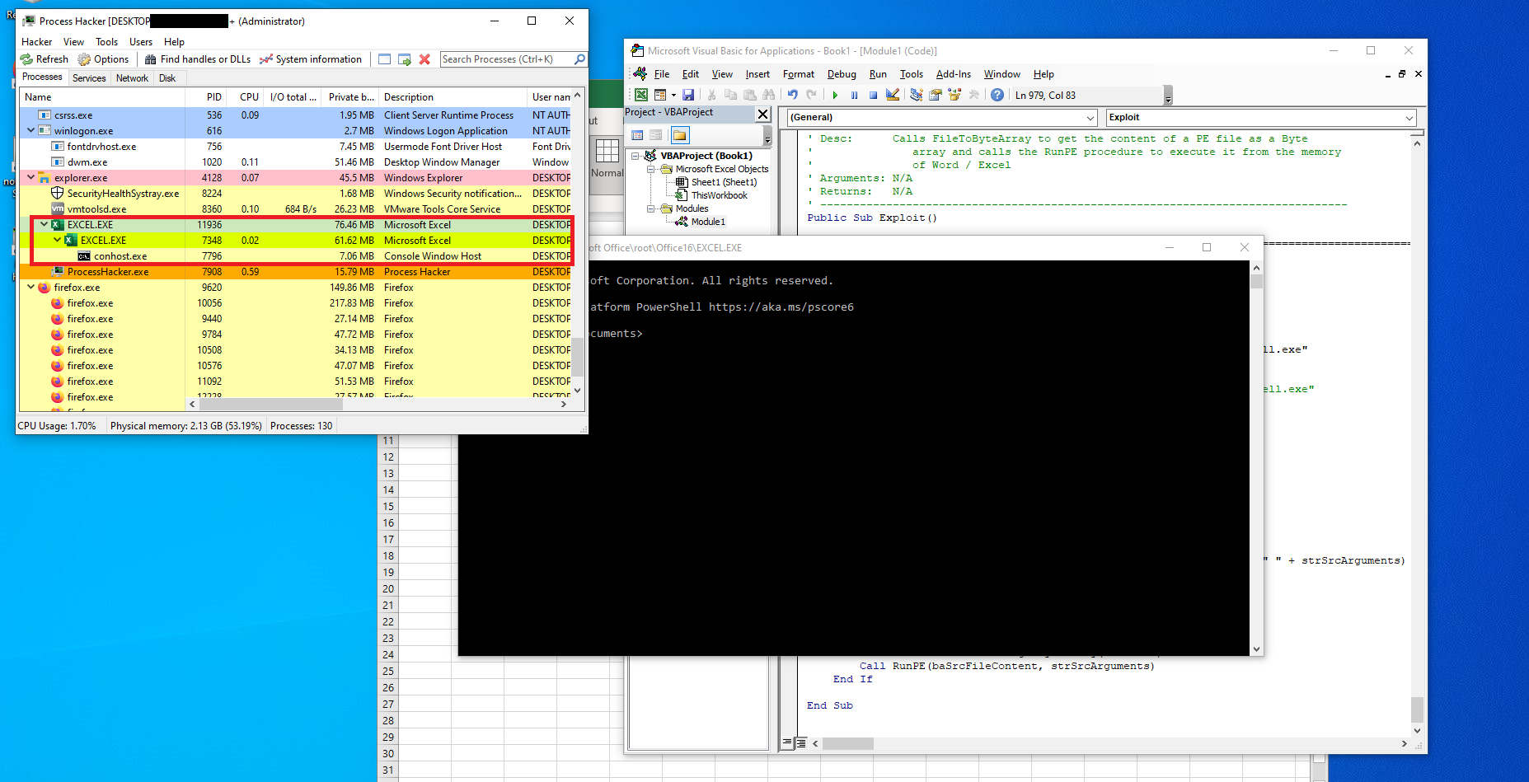Collapse the EXCEL.EXE 7348 tree node
Screen dimensions: 1529x782
point(58,240)
